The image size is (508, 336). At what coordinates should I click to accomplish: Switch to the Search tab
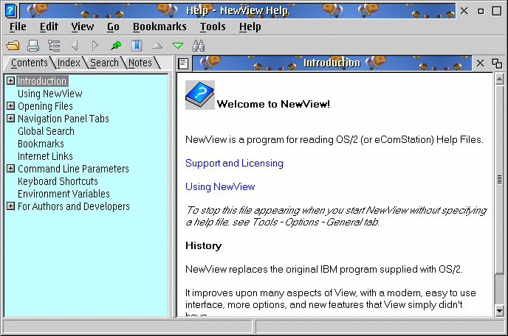(x=104, y=63)
